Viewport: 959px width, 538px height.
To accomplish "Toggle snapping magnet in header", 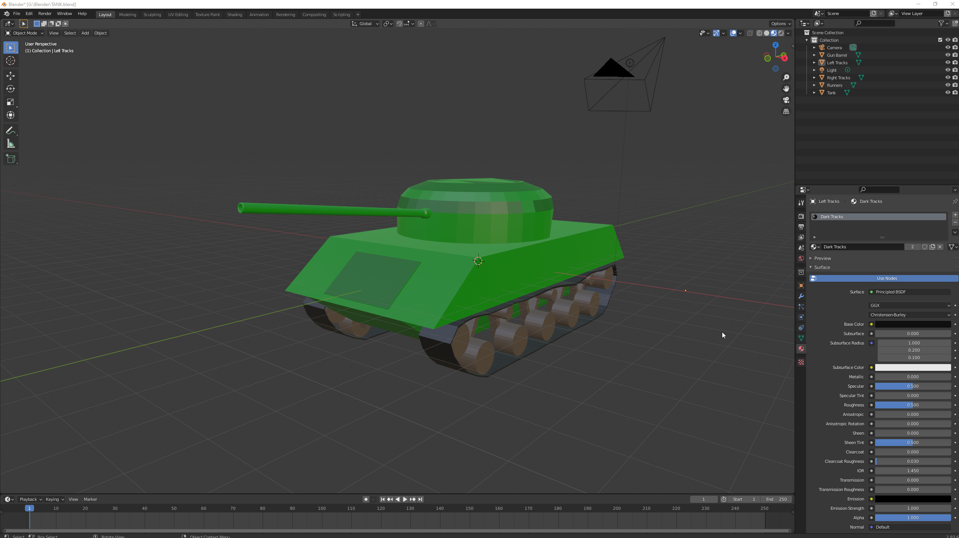I will 399,24.
